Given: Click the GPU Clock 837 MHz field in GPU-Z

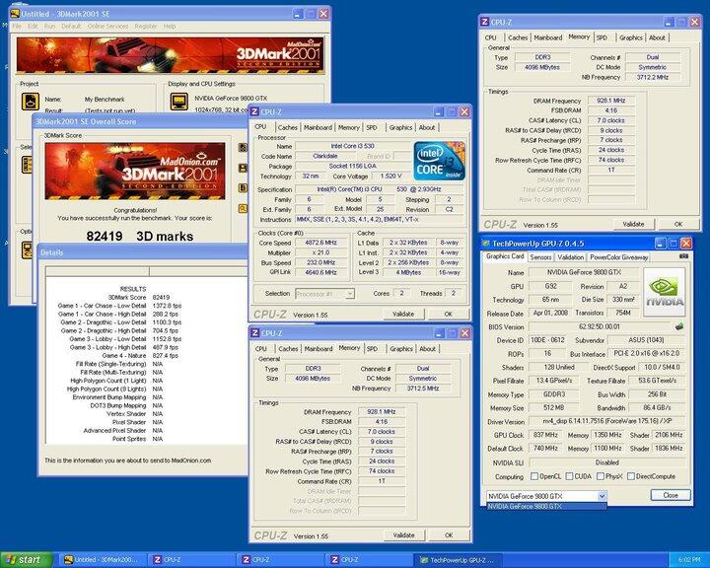Looking at the screenshot, I should 545,435.
